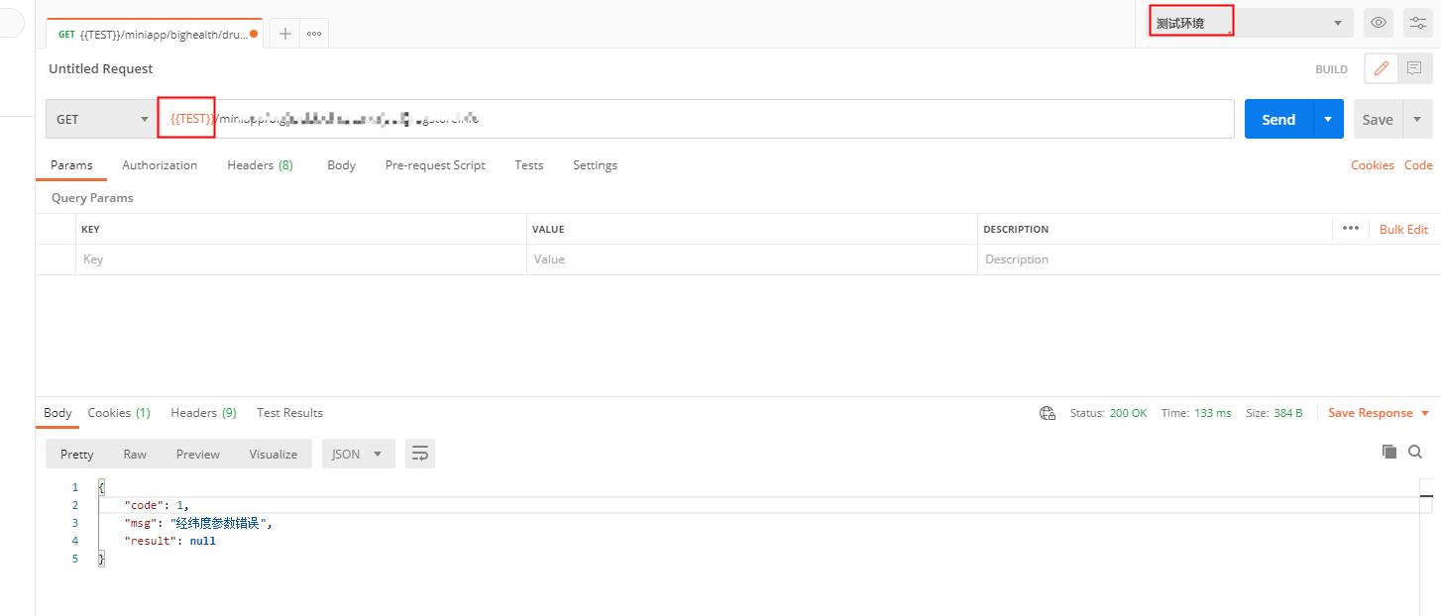This screenshot has height=616, width=1441.
Task: Click the "code": 1 line in response
Action: (x=157, y=505)
